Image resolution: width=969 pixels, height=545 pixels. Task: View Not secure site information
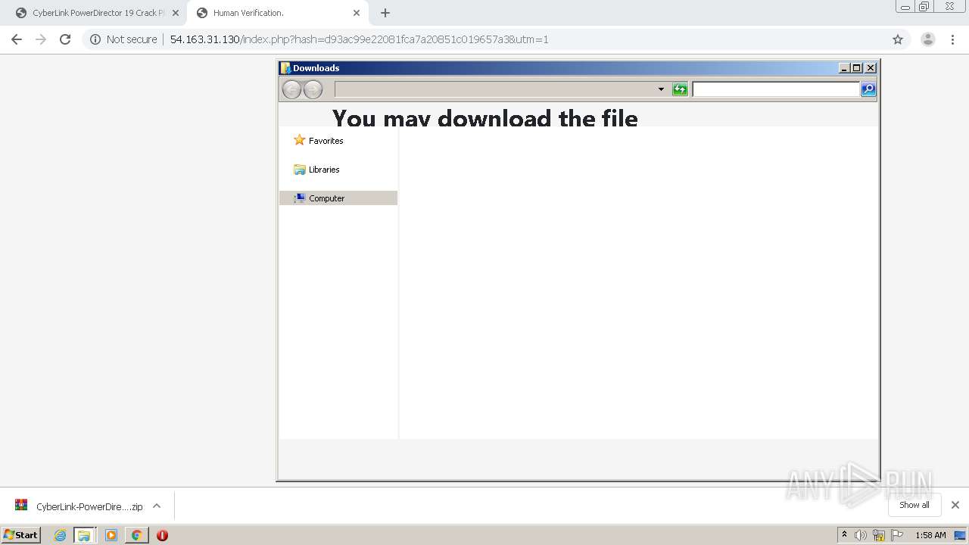coord(123,39)
